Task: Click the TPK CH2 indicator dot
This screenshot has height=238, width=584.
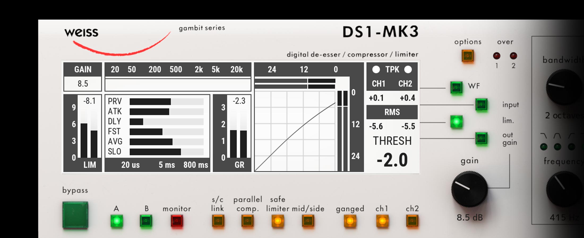Action: [x=408, y=70]
